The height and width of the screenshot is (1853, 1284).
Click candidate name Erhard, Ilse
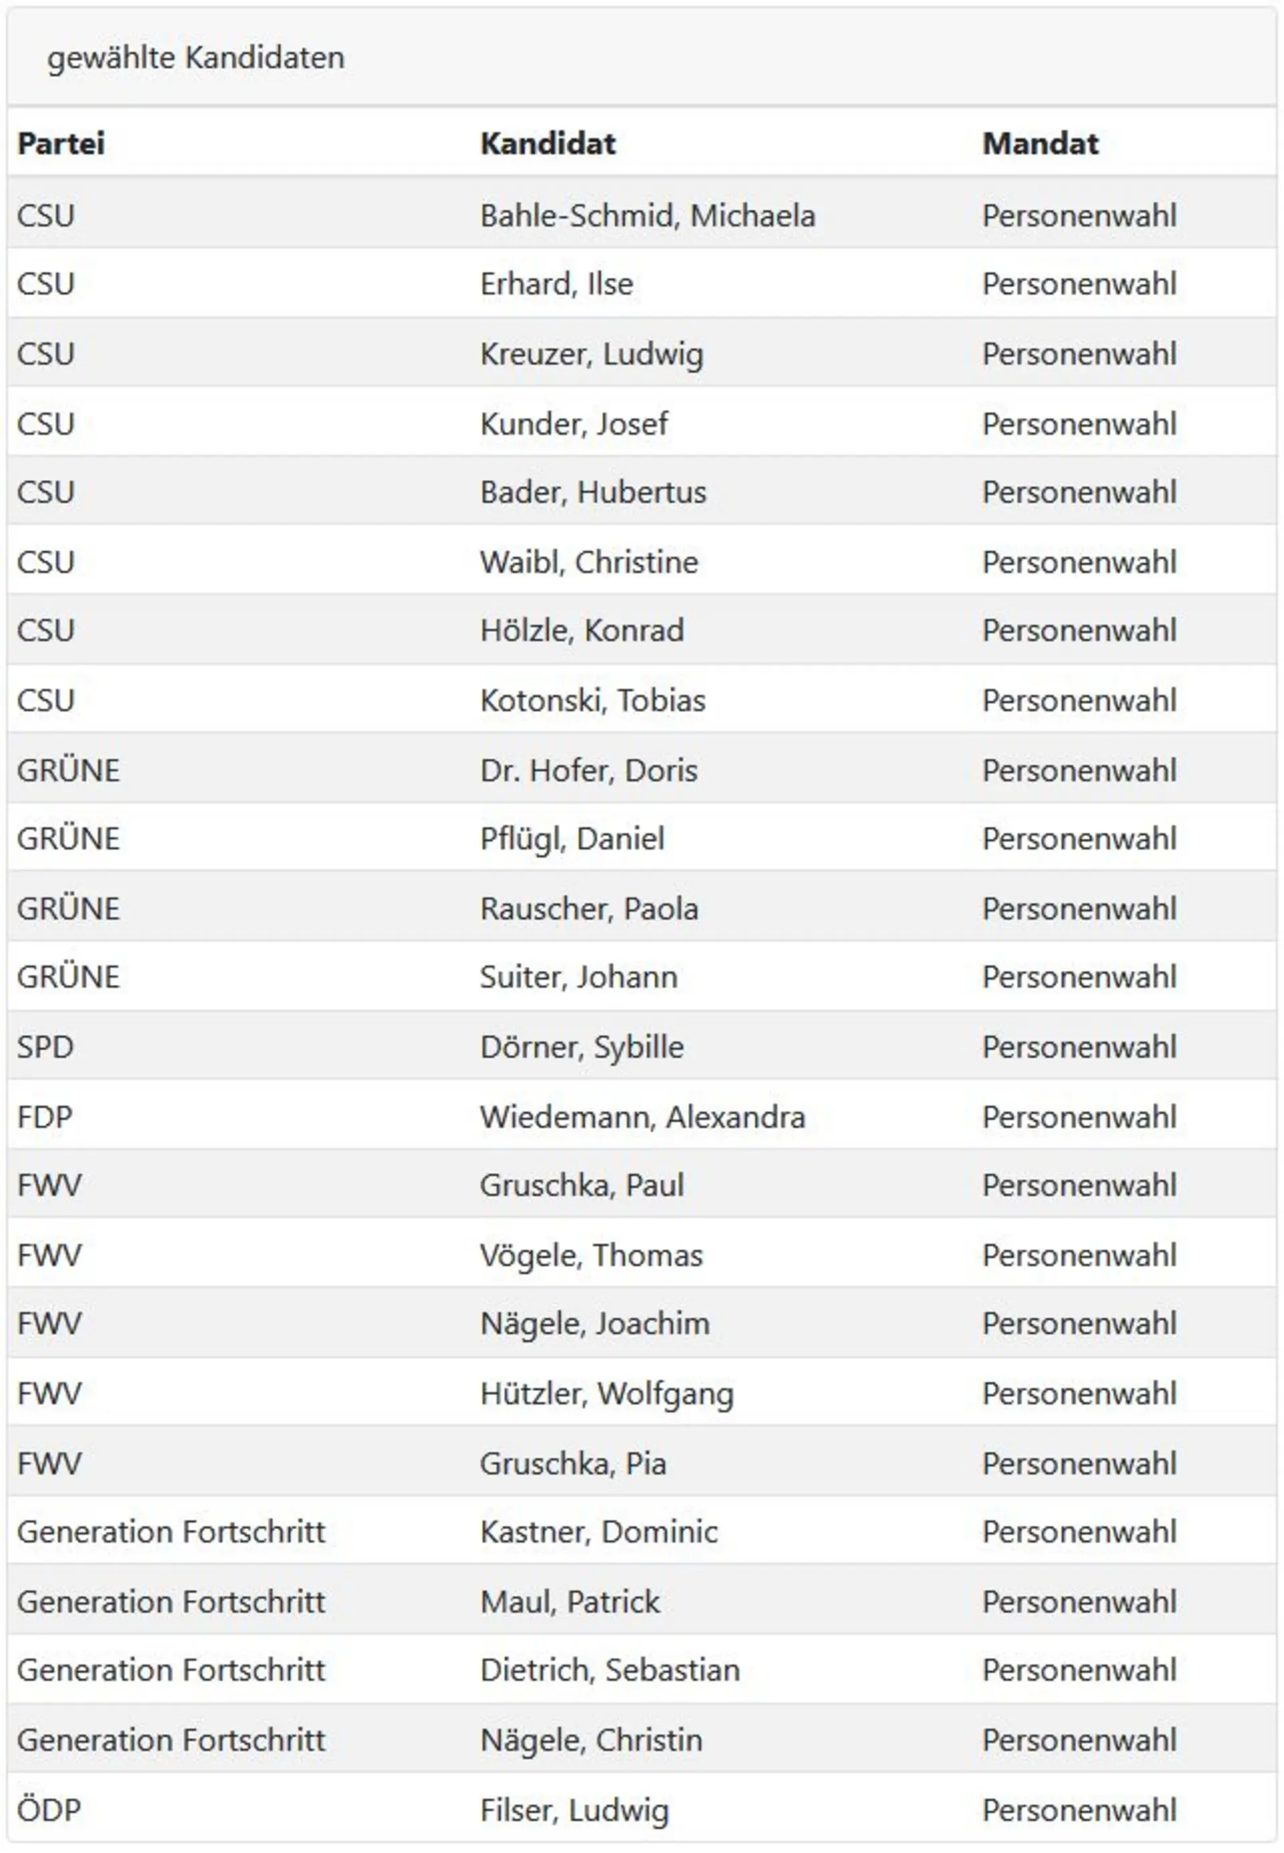click(556, 284)
